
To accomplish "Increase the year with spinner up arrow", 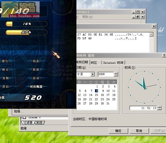I will coord(116,73).
